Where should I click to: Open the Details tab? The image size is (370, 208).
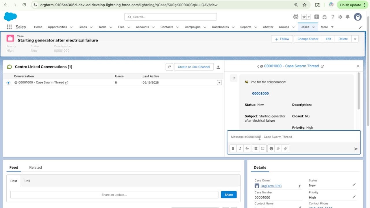(260, 167)
